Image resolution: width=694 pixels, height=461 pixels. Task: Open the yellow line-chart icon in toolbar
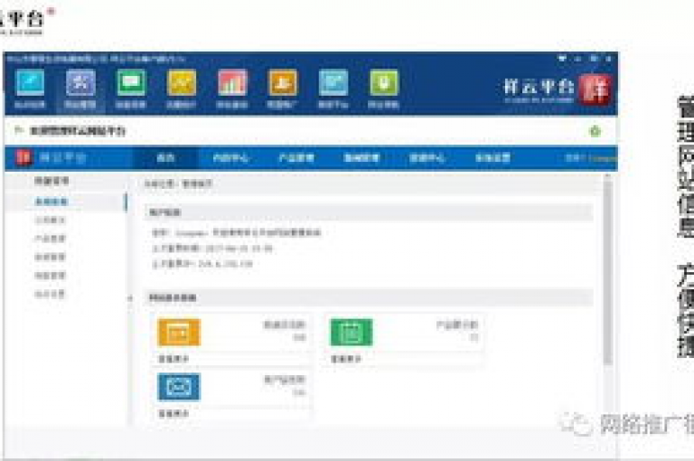point(182,83)
